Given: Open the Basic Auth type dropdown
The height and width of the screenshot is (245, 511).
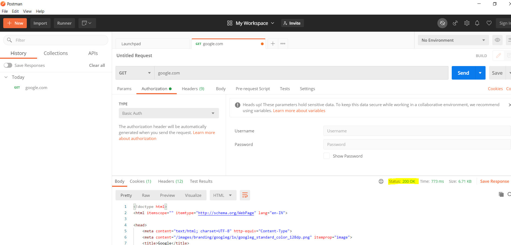Looking at the screenshot, I should 169,113.
